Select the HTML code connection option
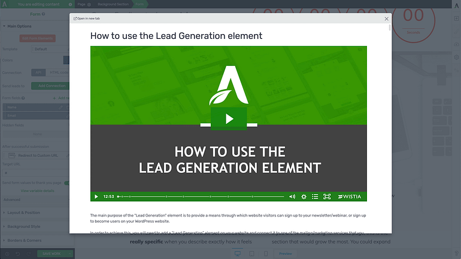 (x=58, y=72)
